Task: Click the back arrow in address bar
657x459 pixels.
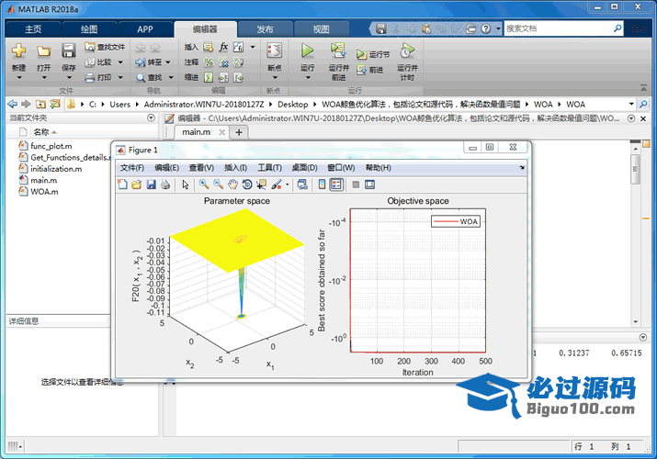Action: 13,104
